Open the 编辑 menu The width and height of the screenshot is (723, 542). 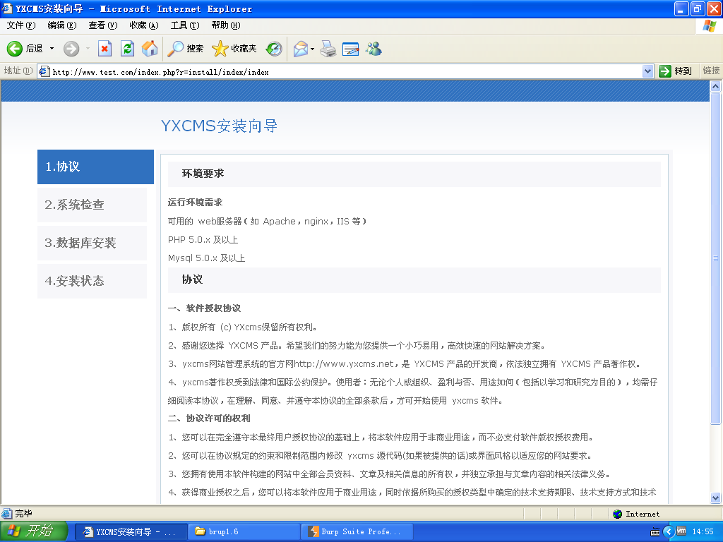point(62,25)
